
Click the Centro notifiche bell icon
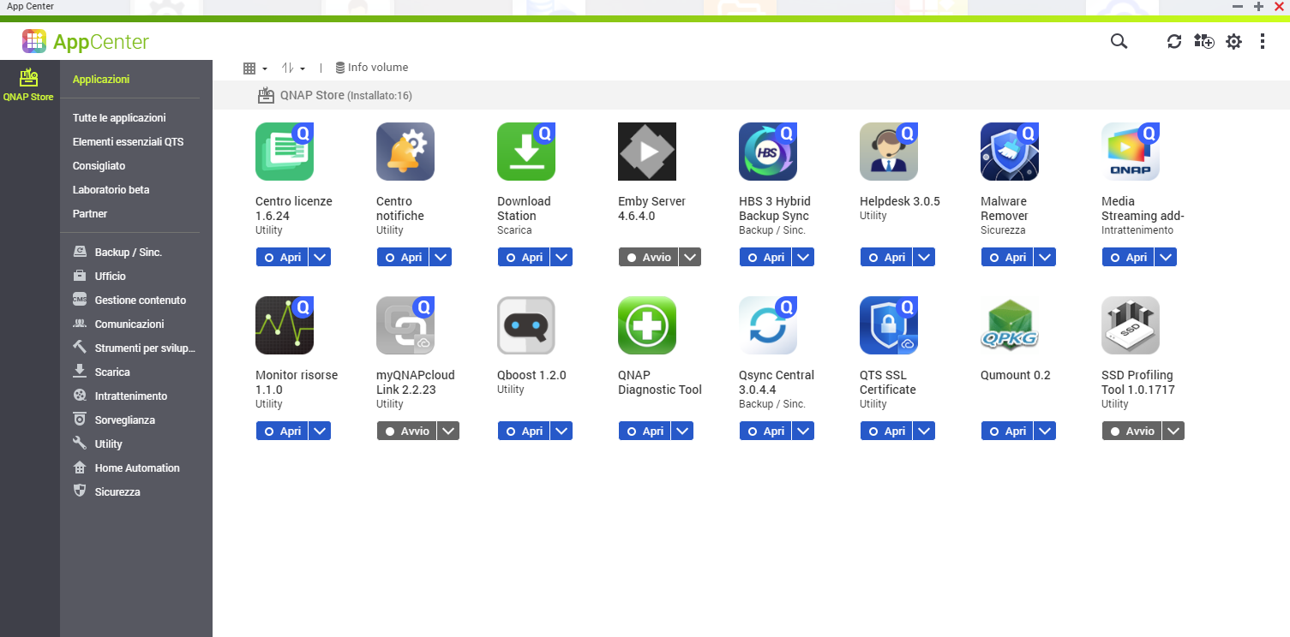click(x=405, y=152)
